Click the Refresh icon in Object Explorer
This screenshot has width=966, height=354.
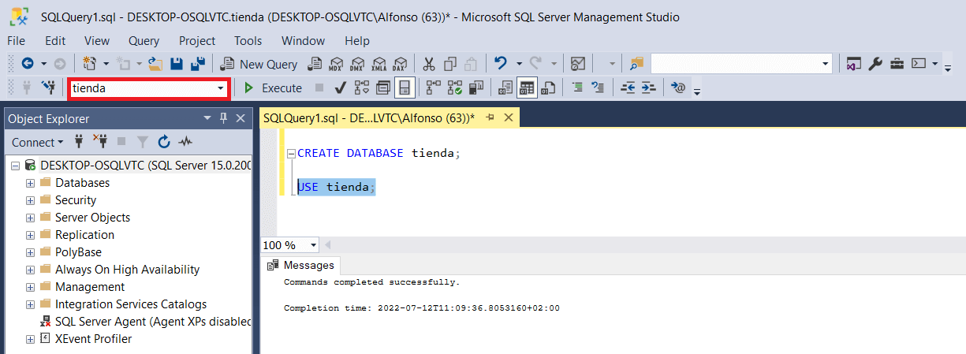click(164, 142)
